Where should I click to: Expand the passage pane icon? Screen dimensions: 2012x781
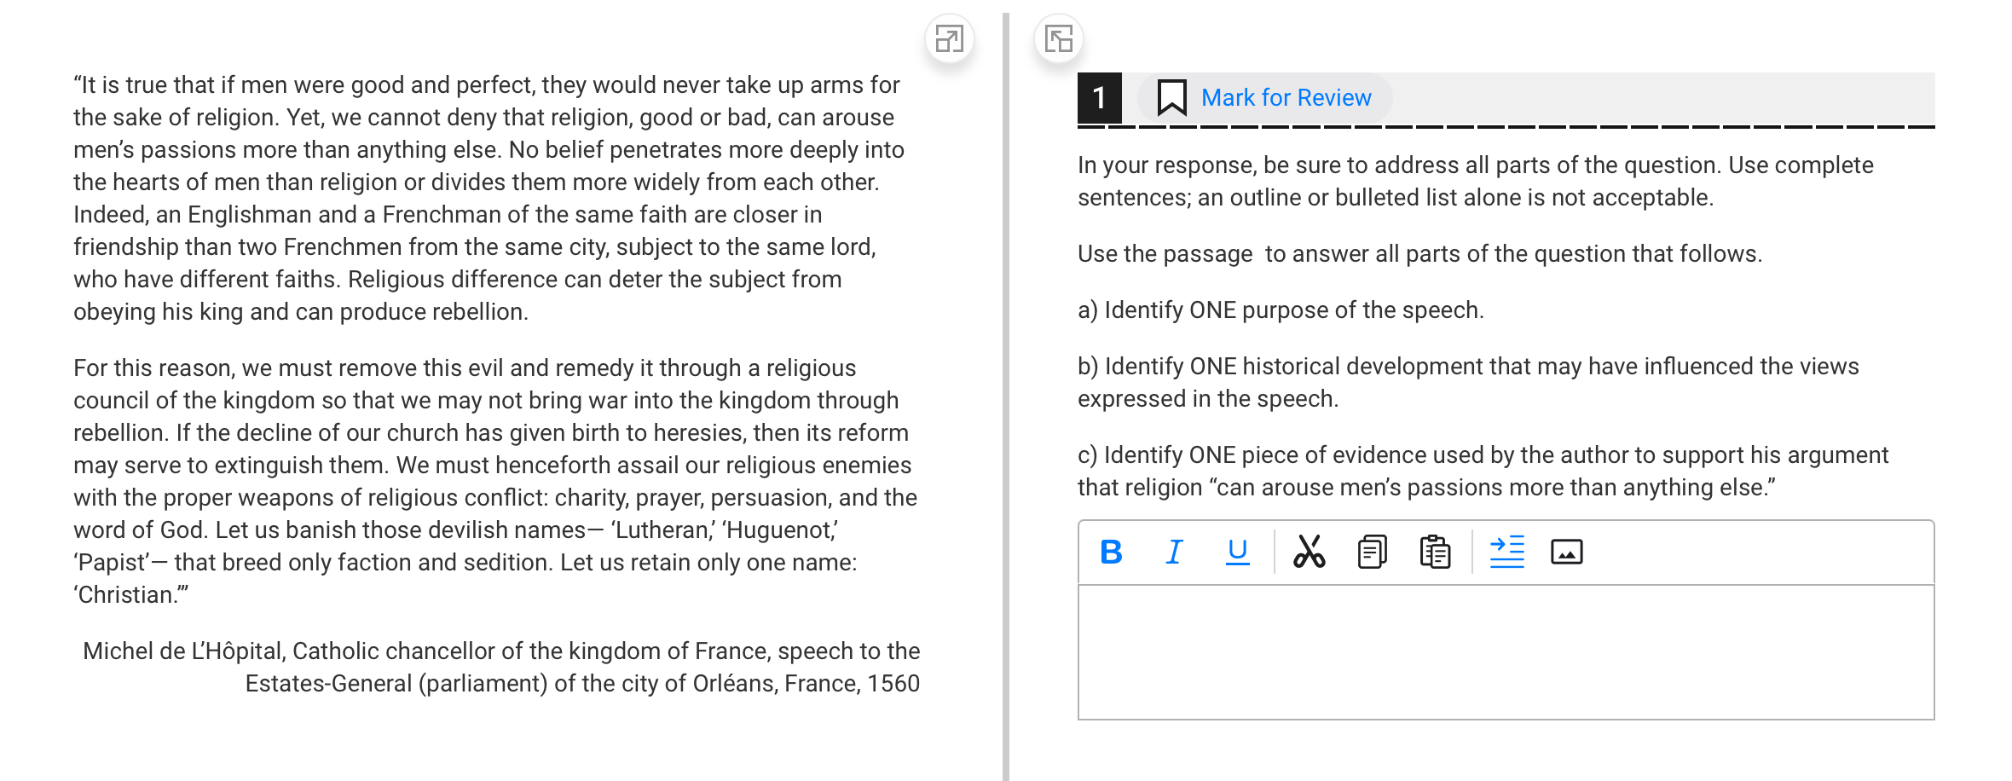click(x=949, y=39)
